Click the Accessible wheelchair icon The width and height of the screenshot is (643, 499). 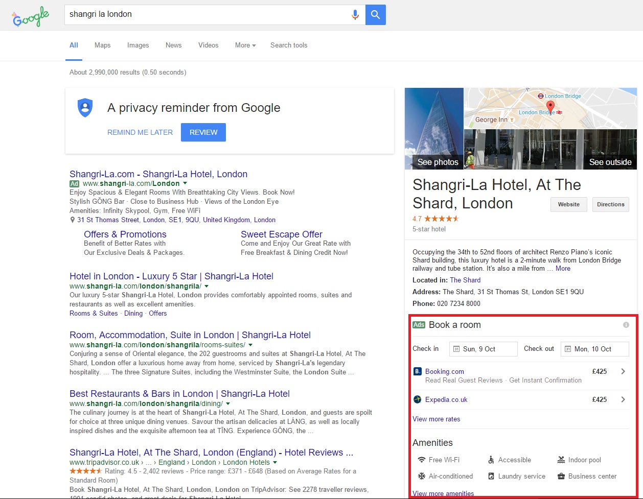point(491,460)
